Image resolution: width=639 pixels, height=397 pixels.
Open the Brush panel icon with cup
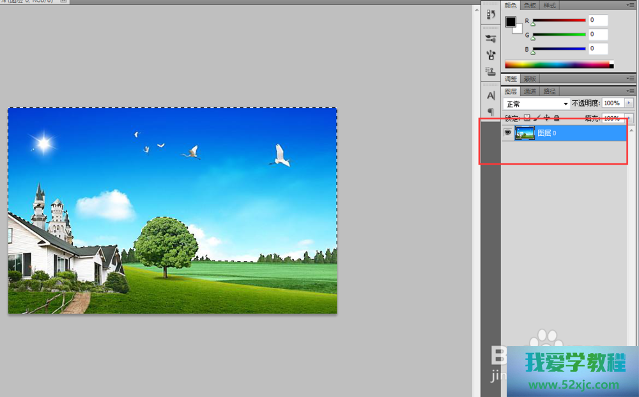[x=491, y=55]
